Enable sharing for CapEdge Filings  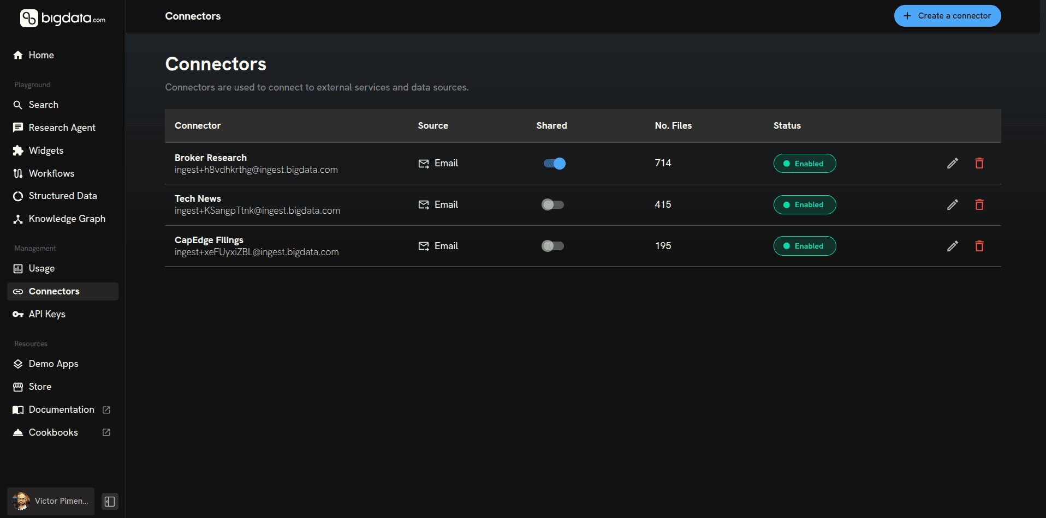point(552,246)
